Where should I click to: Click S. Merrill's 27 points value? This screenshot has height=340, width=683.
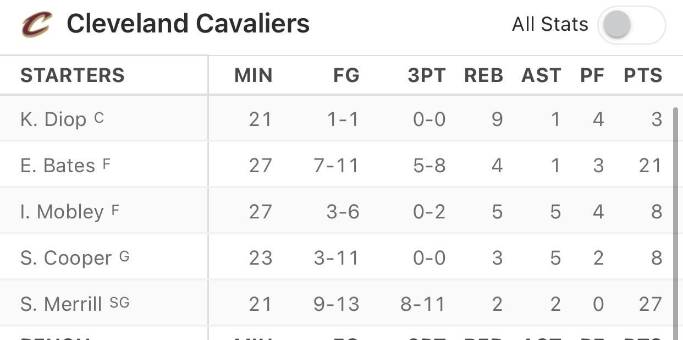(x=650, y=304)
